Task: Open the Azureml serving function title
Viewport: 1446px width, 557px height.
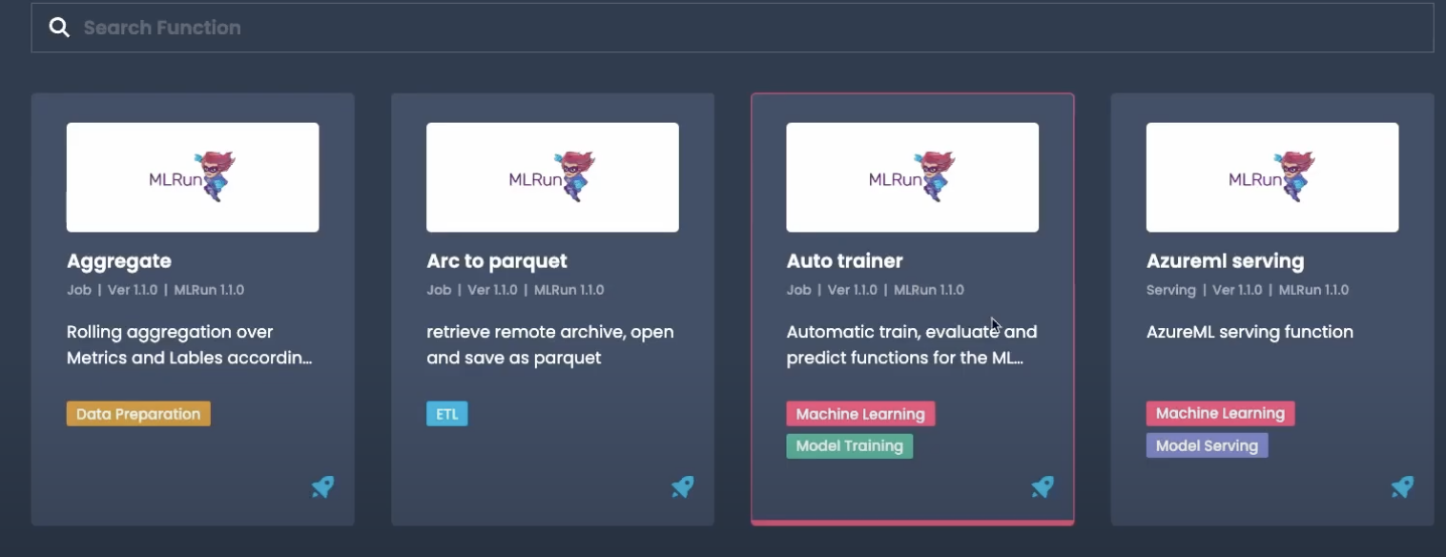Action: (x=1225, y=260)
